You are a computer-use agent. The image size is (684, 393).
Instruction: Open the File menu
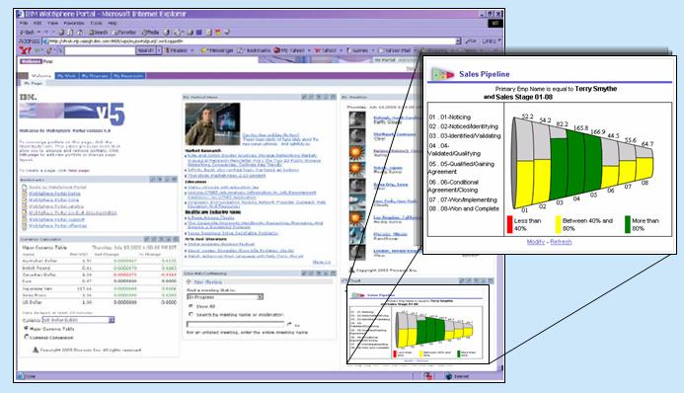click(x=24, y=23)
